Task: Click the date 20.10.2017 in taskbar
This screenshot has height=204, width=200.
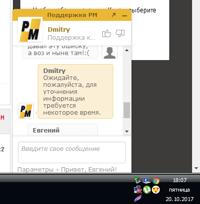Action: 180,199
